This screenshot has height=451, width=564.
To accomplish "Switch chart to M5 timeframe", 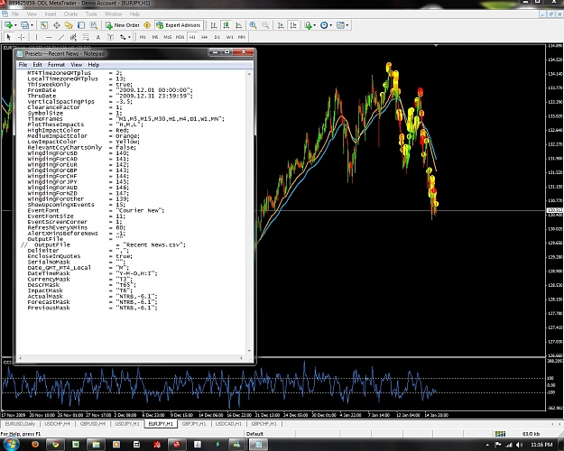I will (x=155, y=37).
